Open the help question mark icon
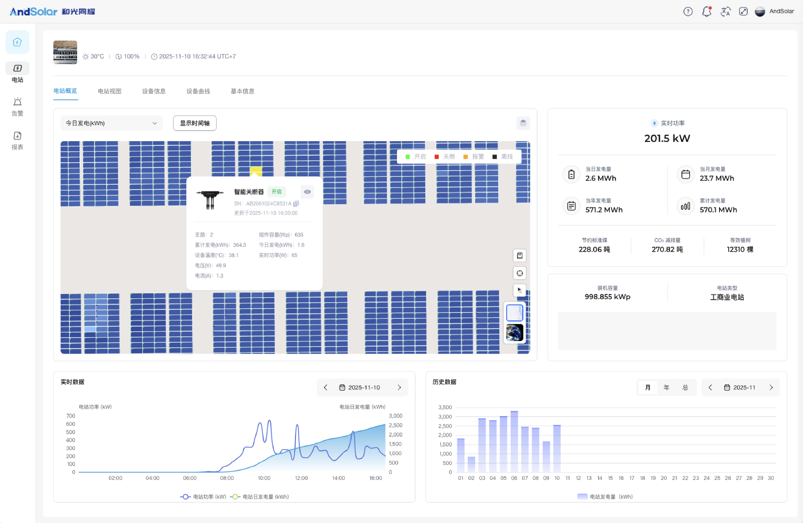This screenshot has height=523, width=803. click(688, 11)
